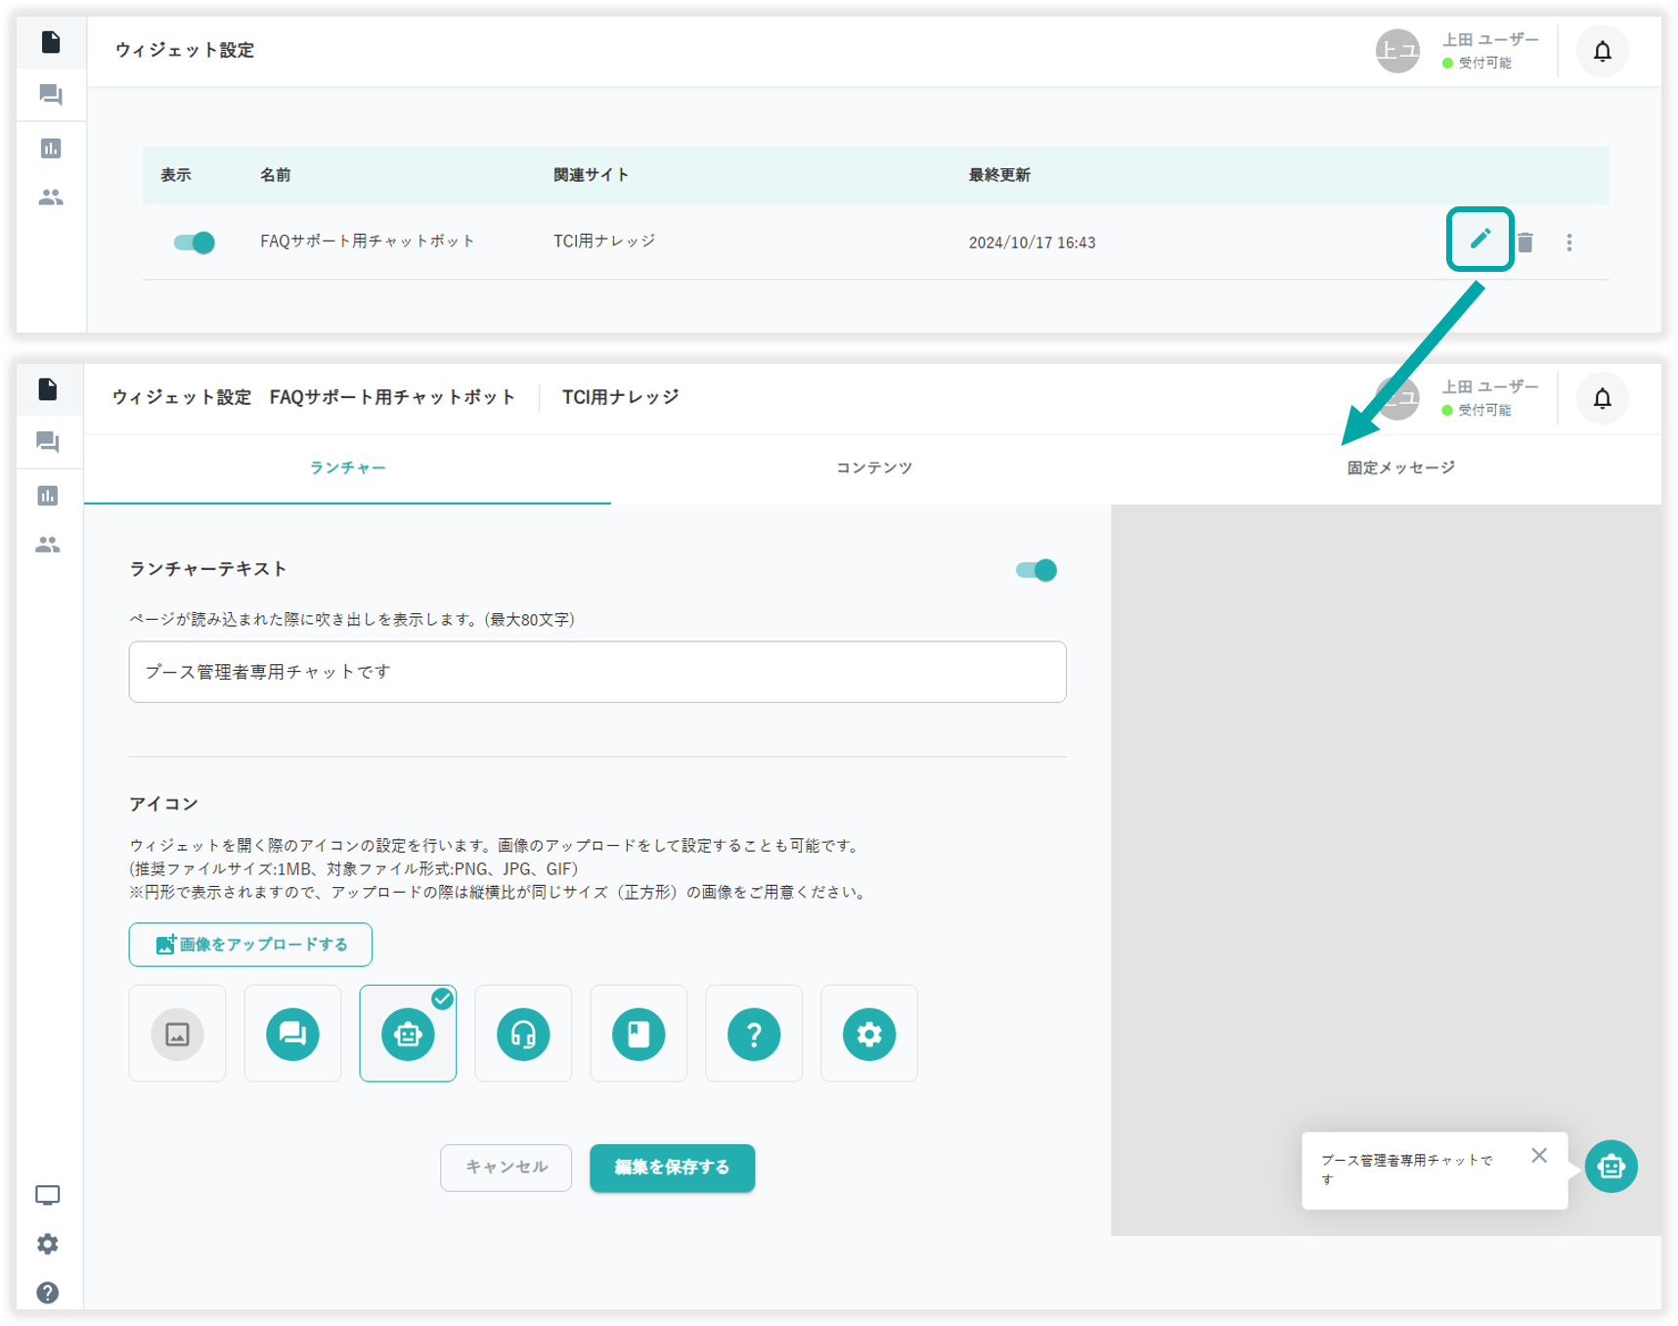Open more options menu for FAQサポート用チャットボット row
The width and height of the screenshot is (1678, 1326).
(x=1569, y=243)
